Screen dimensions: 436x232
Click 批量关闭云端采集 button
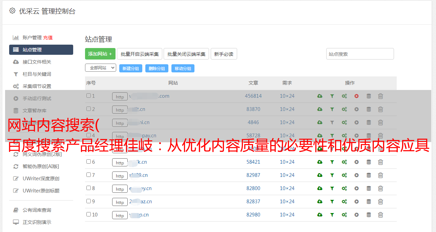[x=186, y=54]
